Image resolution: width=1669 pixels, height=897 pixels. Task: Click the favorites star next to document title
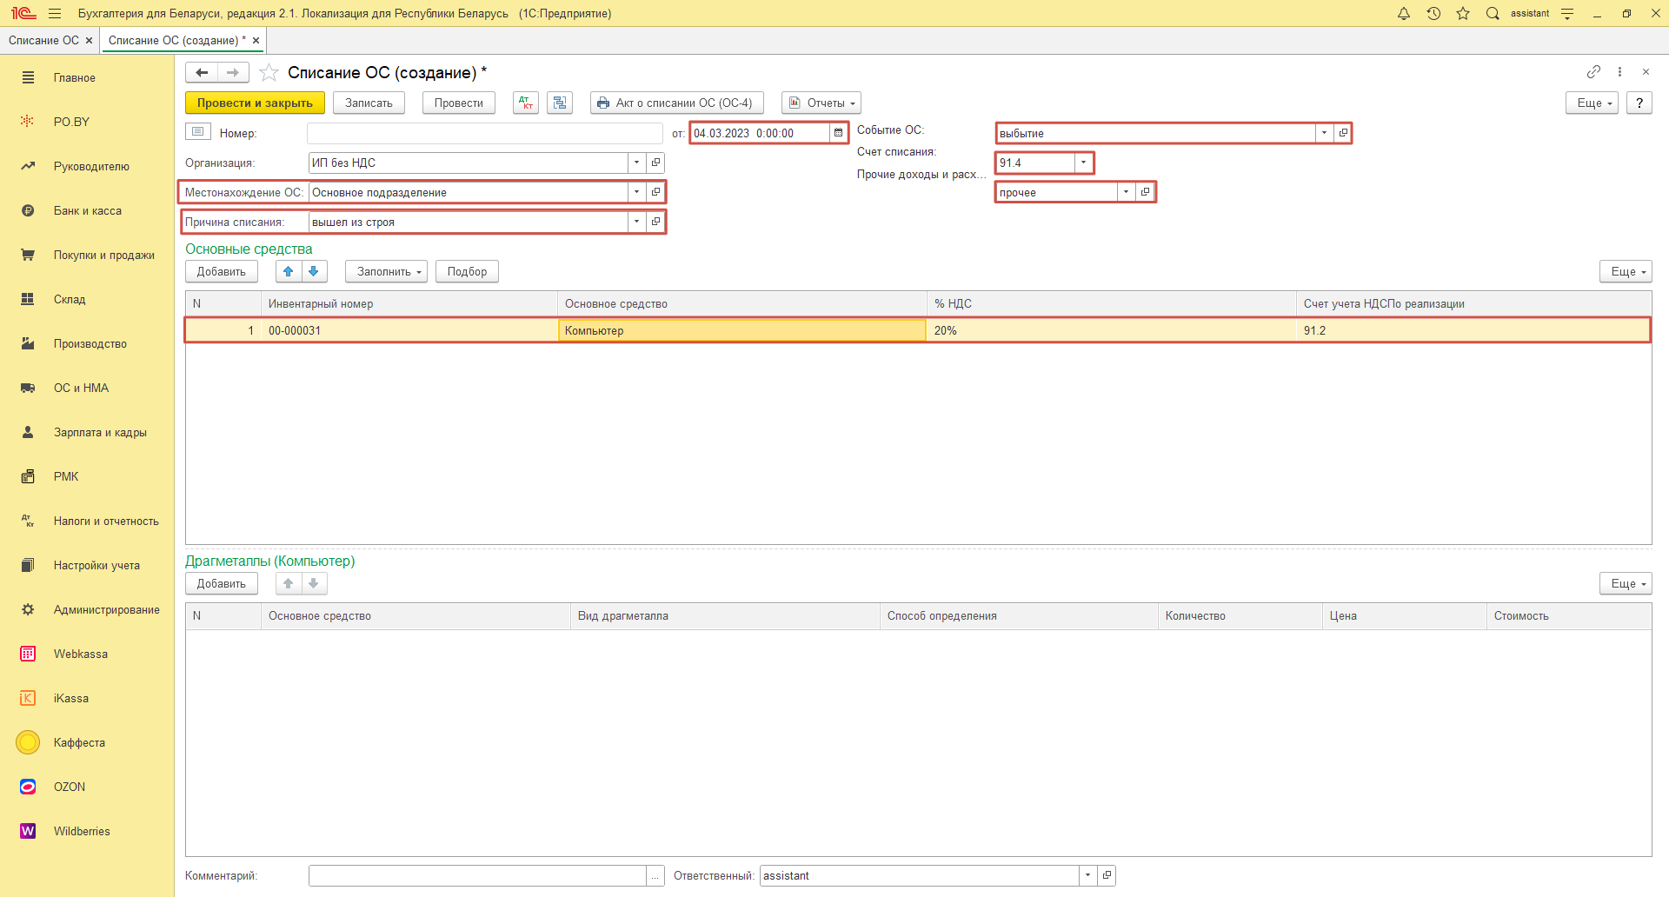tap(269, 73)
